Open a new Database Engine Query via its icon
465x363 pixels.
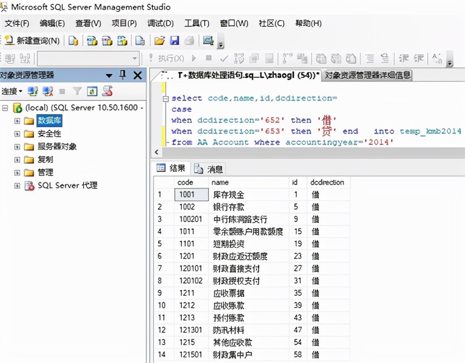73,41
